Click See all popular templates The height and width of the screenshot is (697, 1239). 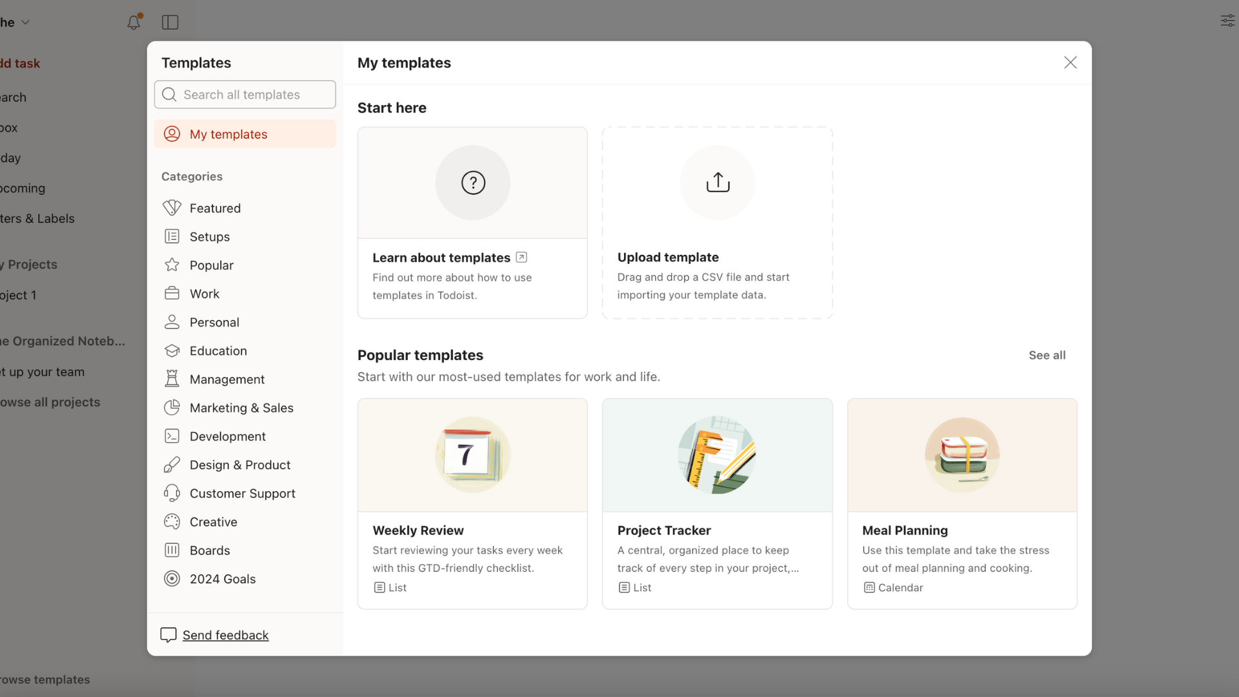coord(1046,355)
